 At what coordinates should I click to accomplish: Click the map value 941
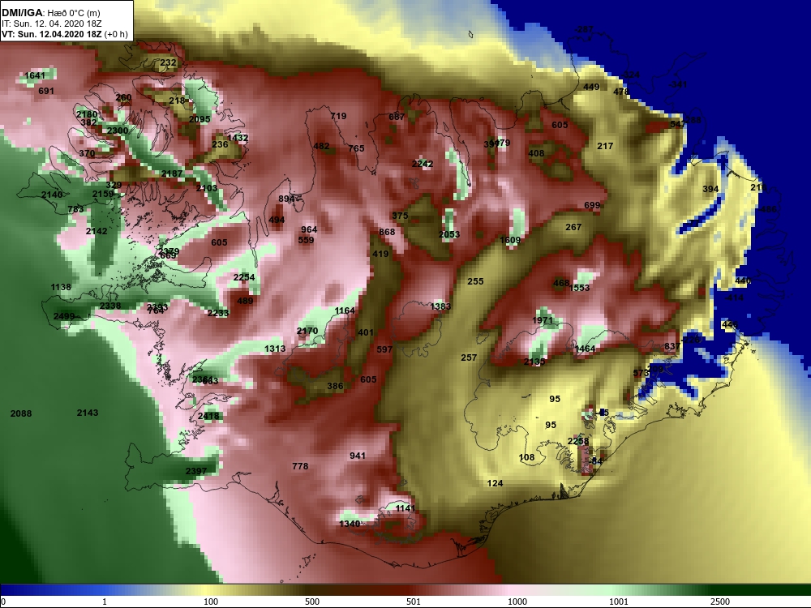click(358, 456)
